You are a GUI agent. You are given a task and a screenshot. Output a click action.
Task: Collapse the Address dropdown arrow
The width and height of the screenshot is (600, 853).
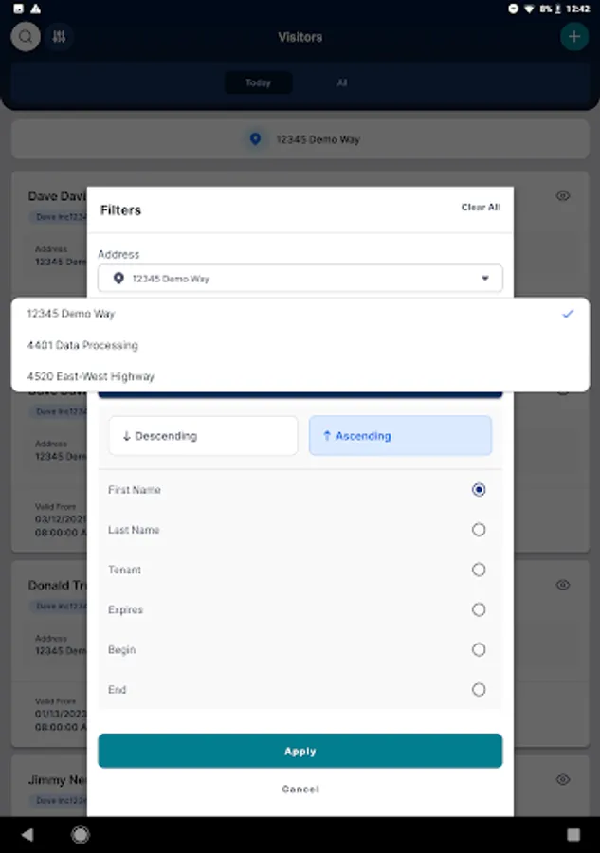pos(485,279)
